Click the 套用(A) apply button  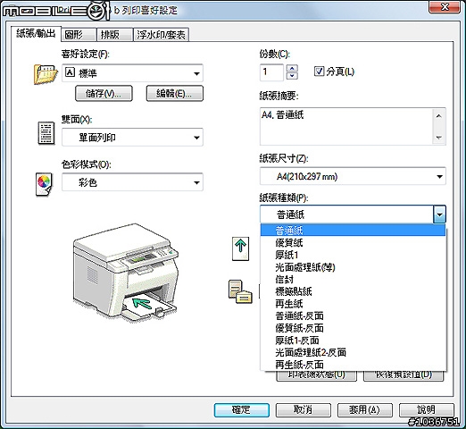point(365,410)
